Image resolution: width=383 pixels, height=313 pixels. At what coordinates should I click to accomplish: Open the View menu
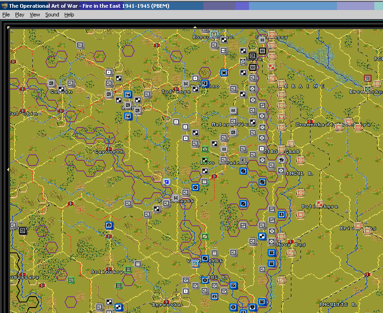[x=35, y=15]
